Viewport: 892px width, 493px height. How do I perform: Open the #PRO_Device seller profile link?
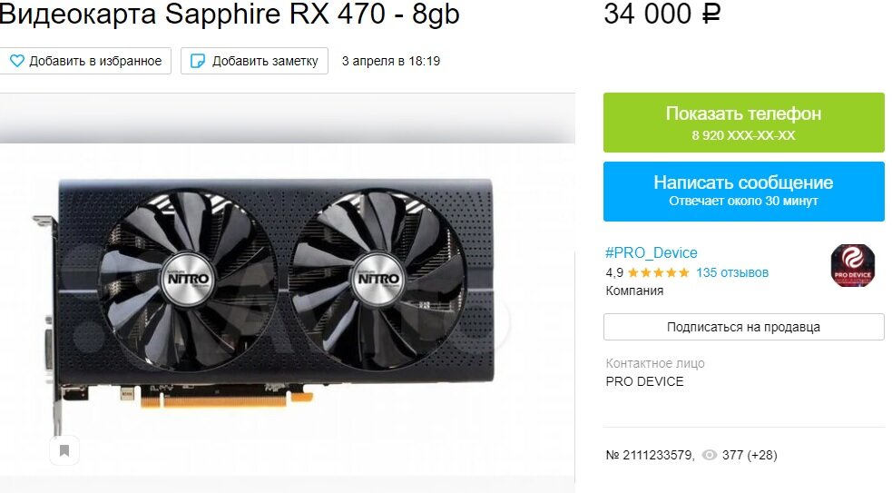[652, 252]
